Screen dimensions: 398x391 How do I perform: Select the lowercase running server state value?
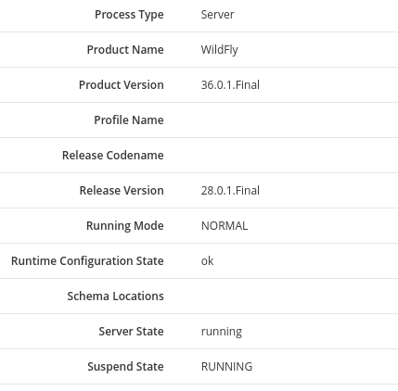[x=222, y=332]
